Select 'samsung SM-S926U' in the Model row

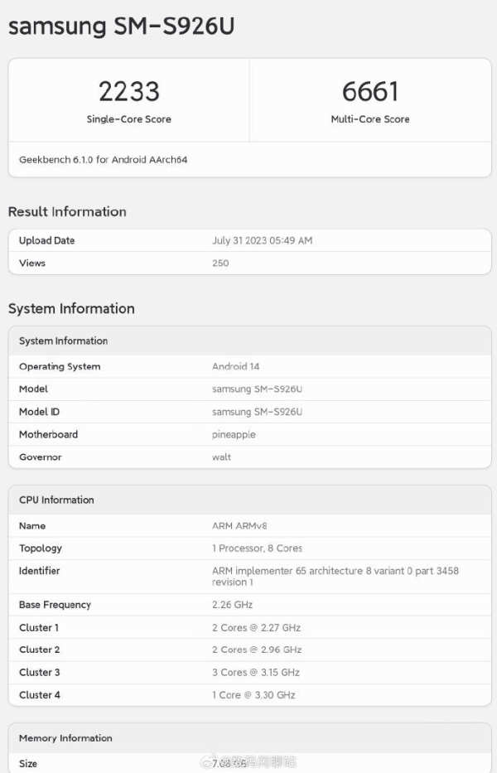[258, 389]
